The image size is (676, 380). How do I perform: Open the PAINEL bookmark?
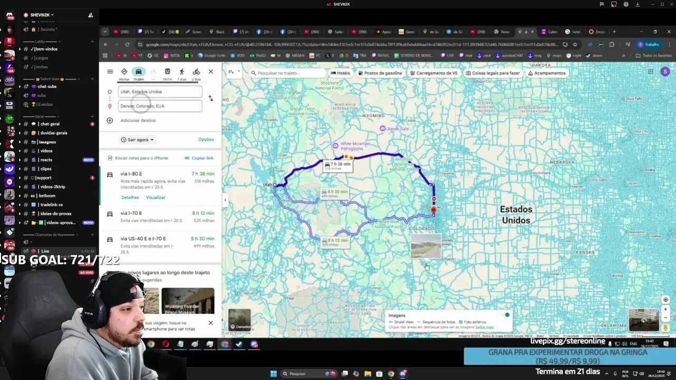380,55
